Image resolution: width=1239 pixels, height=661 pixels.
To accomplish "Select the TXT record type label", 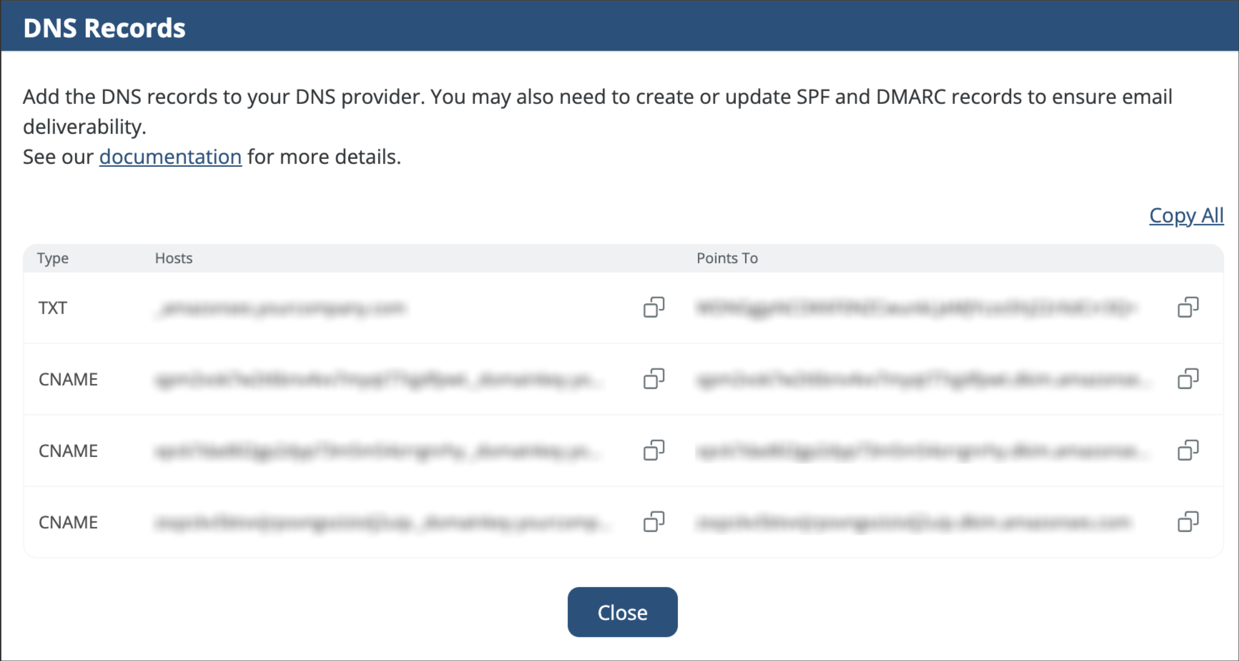I will [53, 308].
